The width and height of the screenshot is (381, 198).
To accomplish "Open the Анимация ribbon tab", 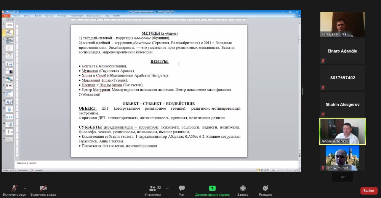I will 62,16.
